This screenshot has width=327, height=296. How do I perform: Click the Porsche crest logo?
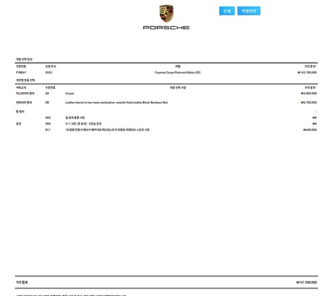pos(166,14)
